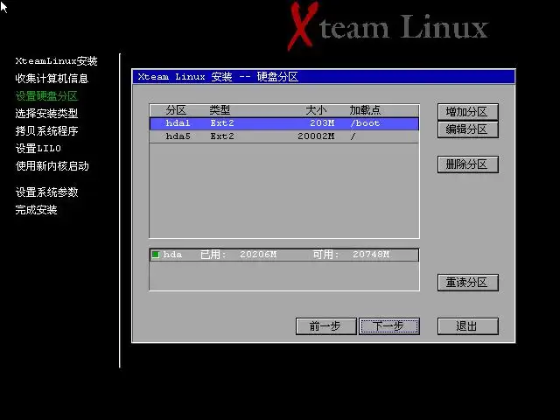Click the 增加分区 button
The width and height of the screenshot is (560, 420).
tap(467, 112)
